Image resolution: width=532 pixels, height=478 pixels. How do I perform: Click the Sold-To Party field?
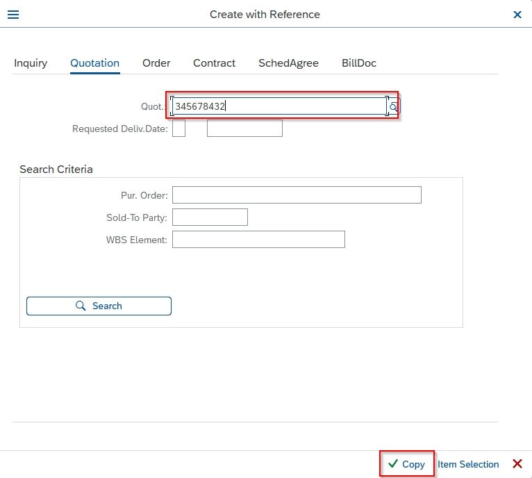pos(210,217)
